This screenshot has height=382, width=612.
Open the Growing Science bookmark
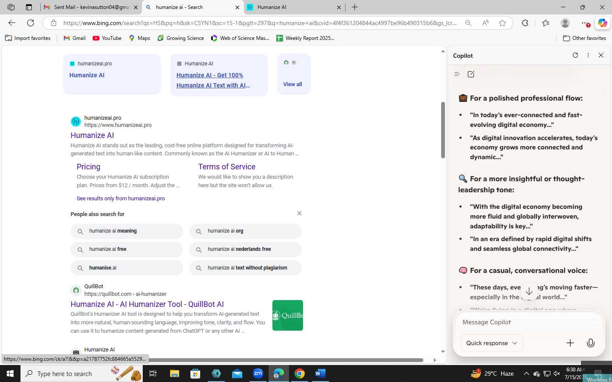point(181,38)
